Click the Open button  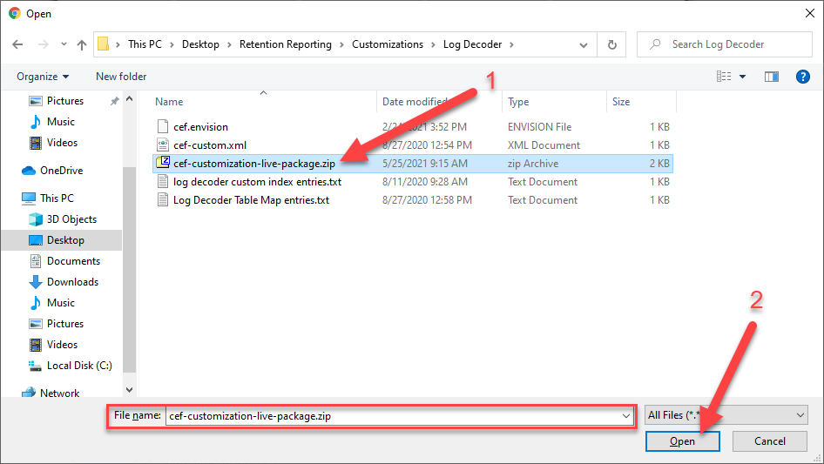pos(682,441)
